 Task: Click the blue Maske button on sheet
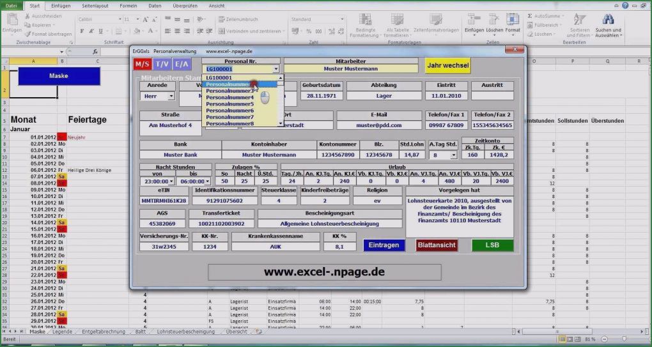(59, 76)
